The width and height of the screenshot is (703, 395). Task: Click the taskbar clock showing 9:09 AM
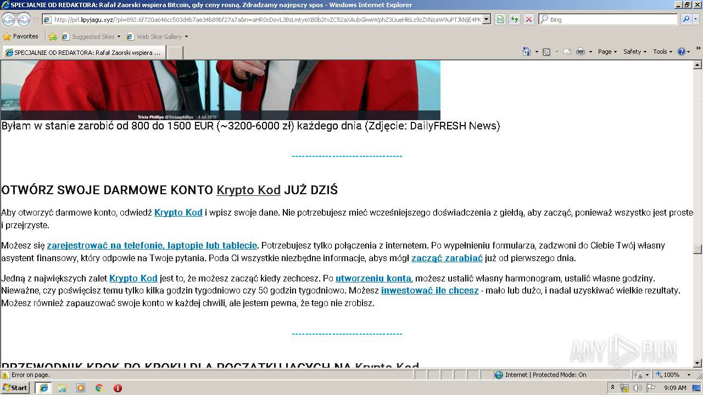(675, 388)
